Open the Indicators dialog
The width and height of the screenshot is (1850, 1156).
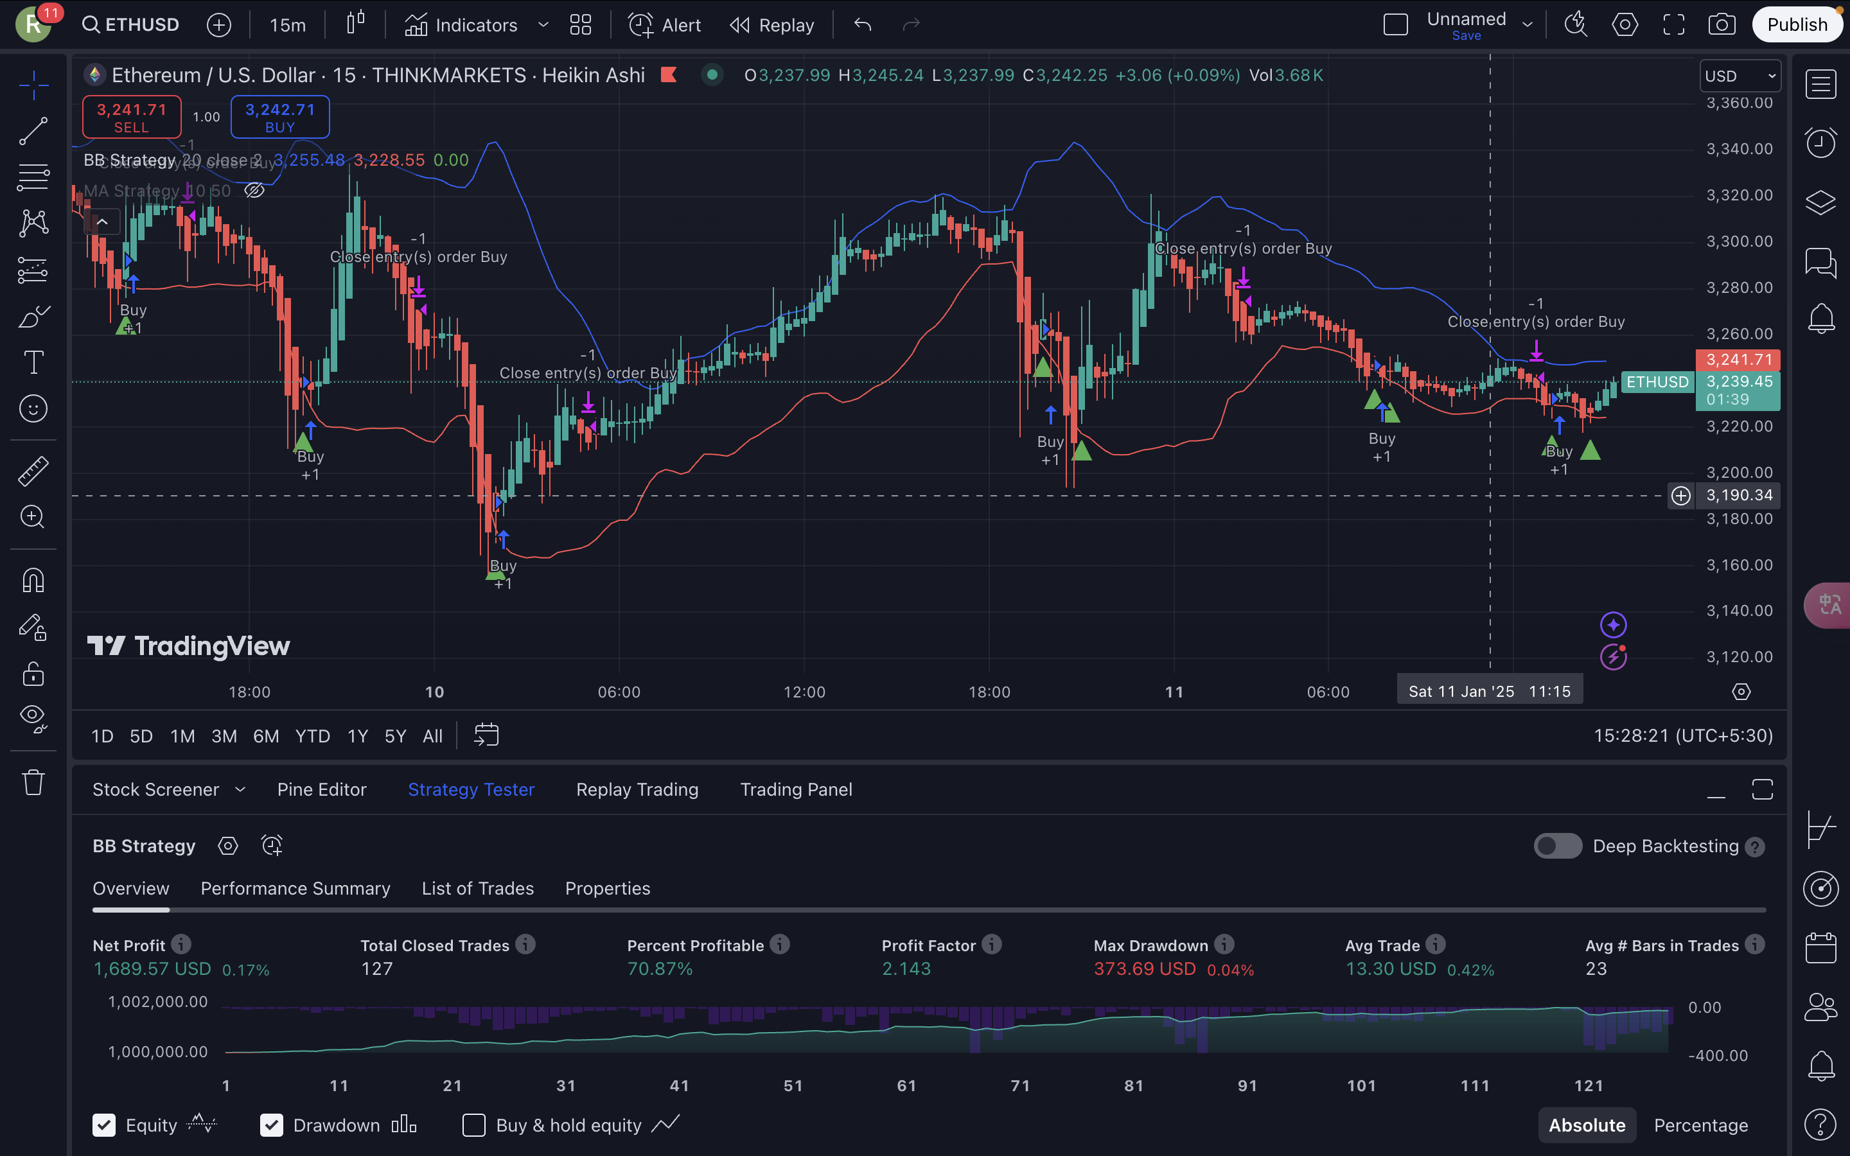(x=461, y=24)
